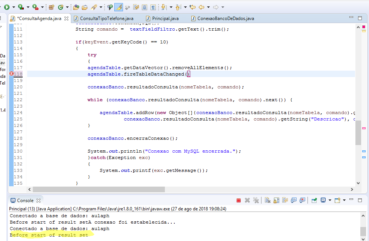The image size is (369, 241).
Task: Open the Open Console dropdown arrow
Action: (344, 200)
